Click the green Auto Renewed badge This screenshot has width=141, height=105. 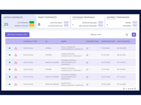(32, 22)
